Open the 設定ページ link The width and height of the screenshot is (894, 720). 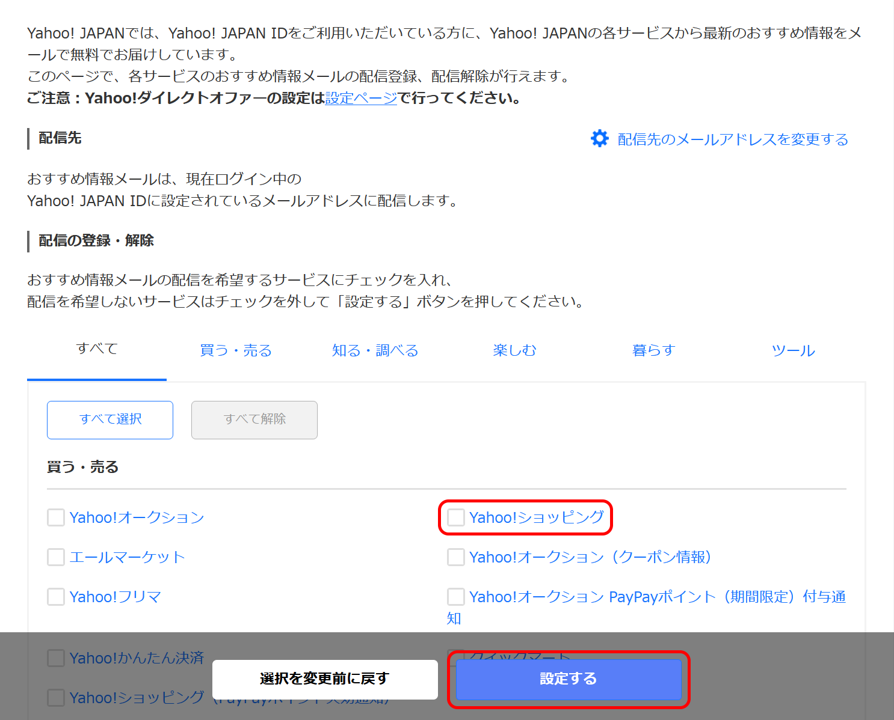click(359, 99)
